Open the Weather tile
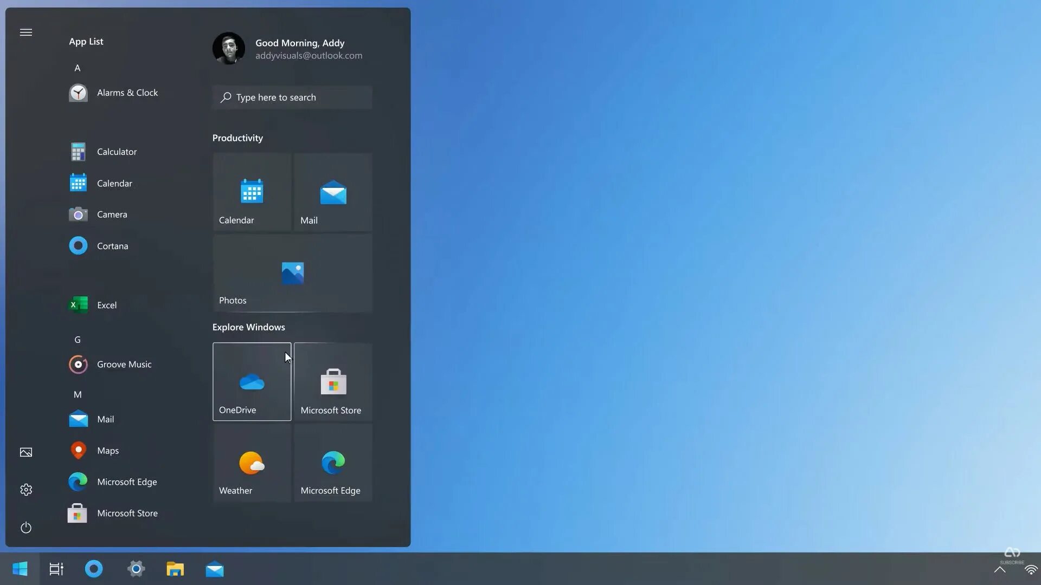This screenshot has height=585, width=1041. [x=252, y=463]
